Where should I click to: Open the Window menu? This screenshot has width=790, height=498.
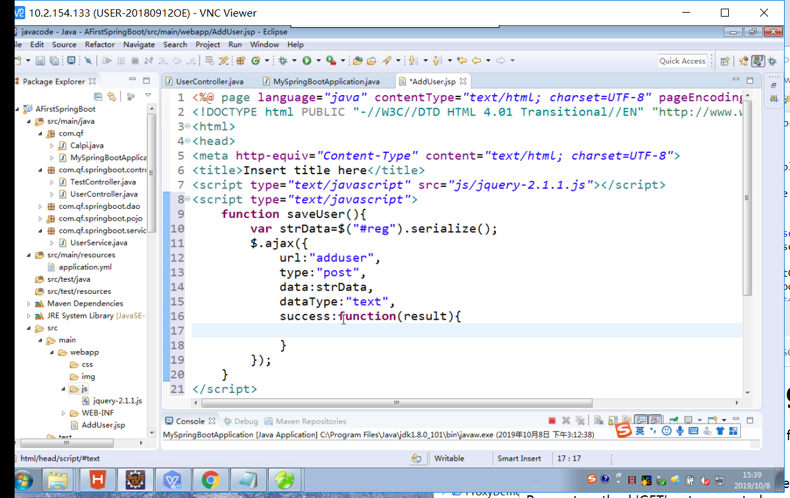click(265, 45)
